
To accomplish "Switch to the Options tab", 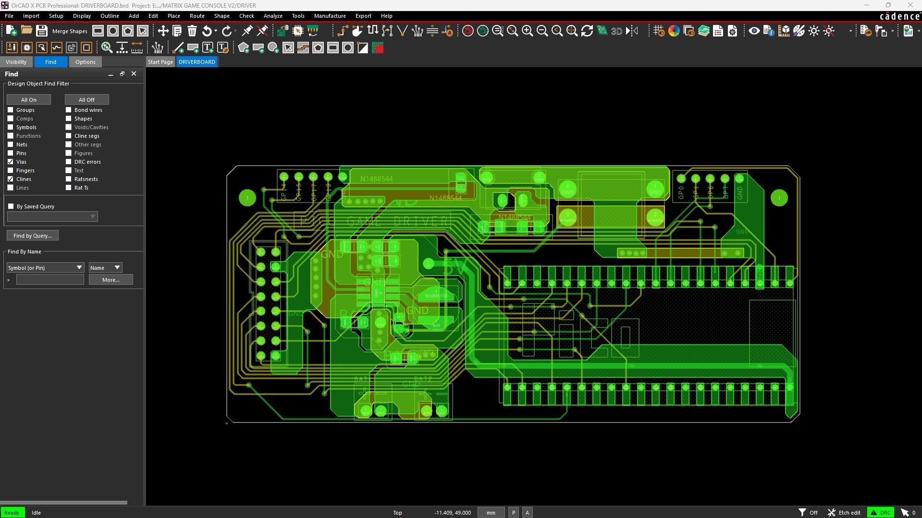I will [x=85, y=62].
